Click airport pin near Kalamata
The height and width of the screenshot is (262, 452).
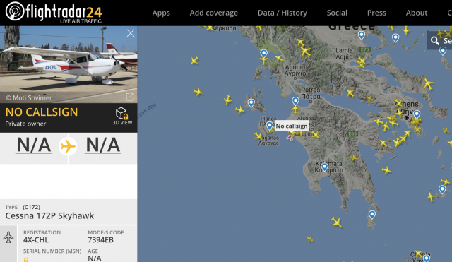325,167
